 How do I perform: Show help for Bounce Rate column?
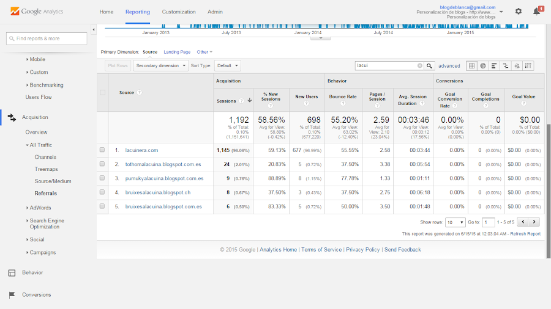pyautogui.click(x=343, y=103)
